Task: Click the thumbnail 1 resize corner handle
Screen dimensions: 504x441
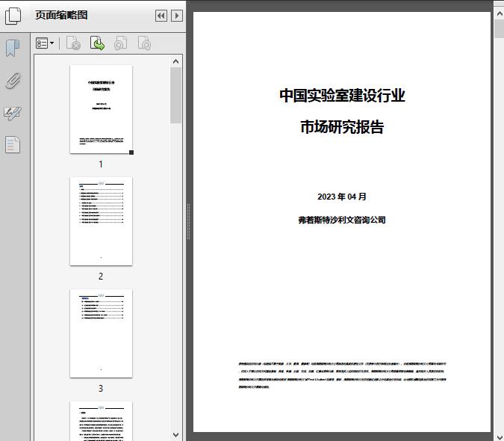Action: (131, 152)
